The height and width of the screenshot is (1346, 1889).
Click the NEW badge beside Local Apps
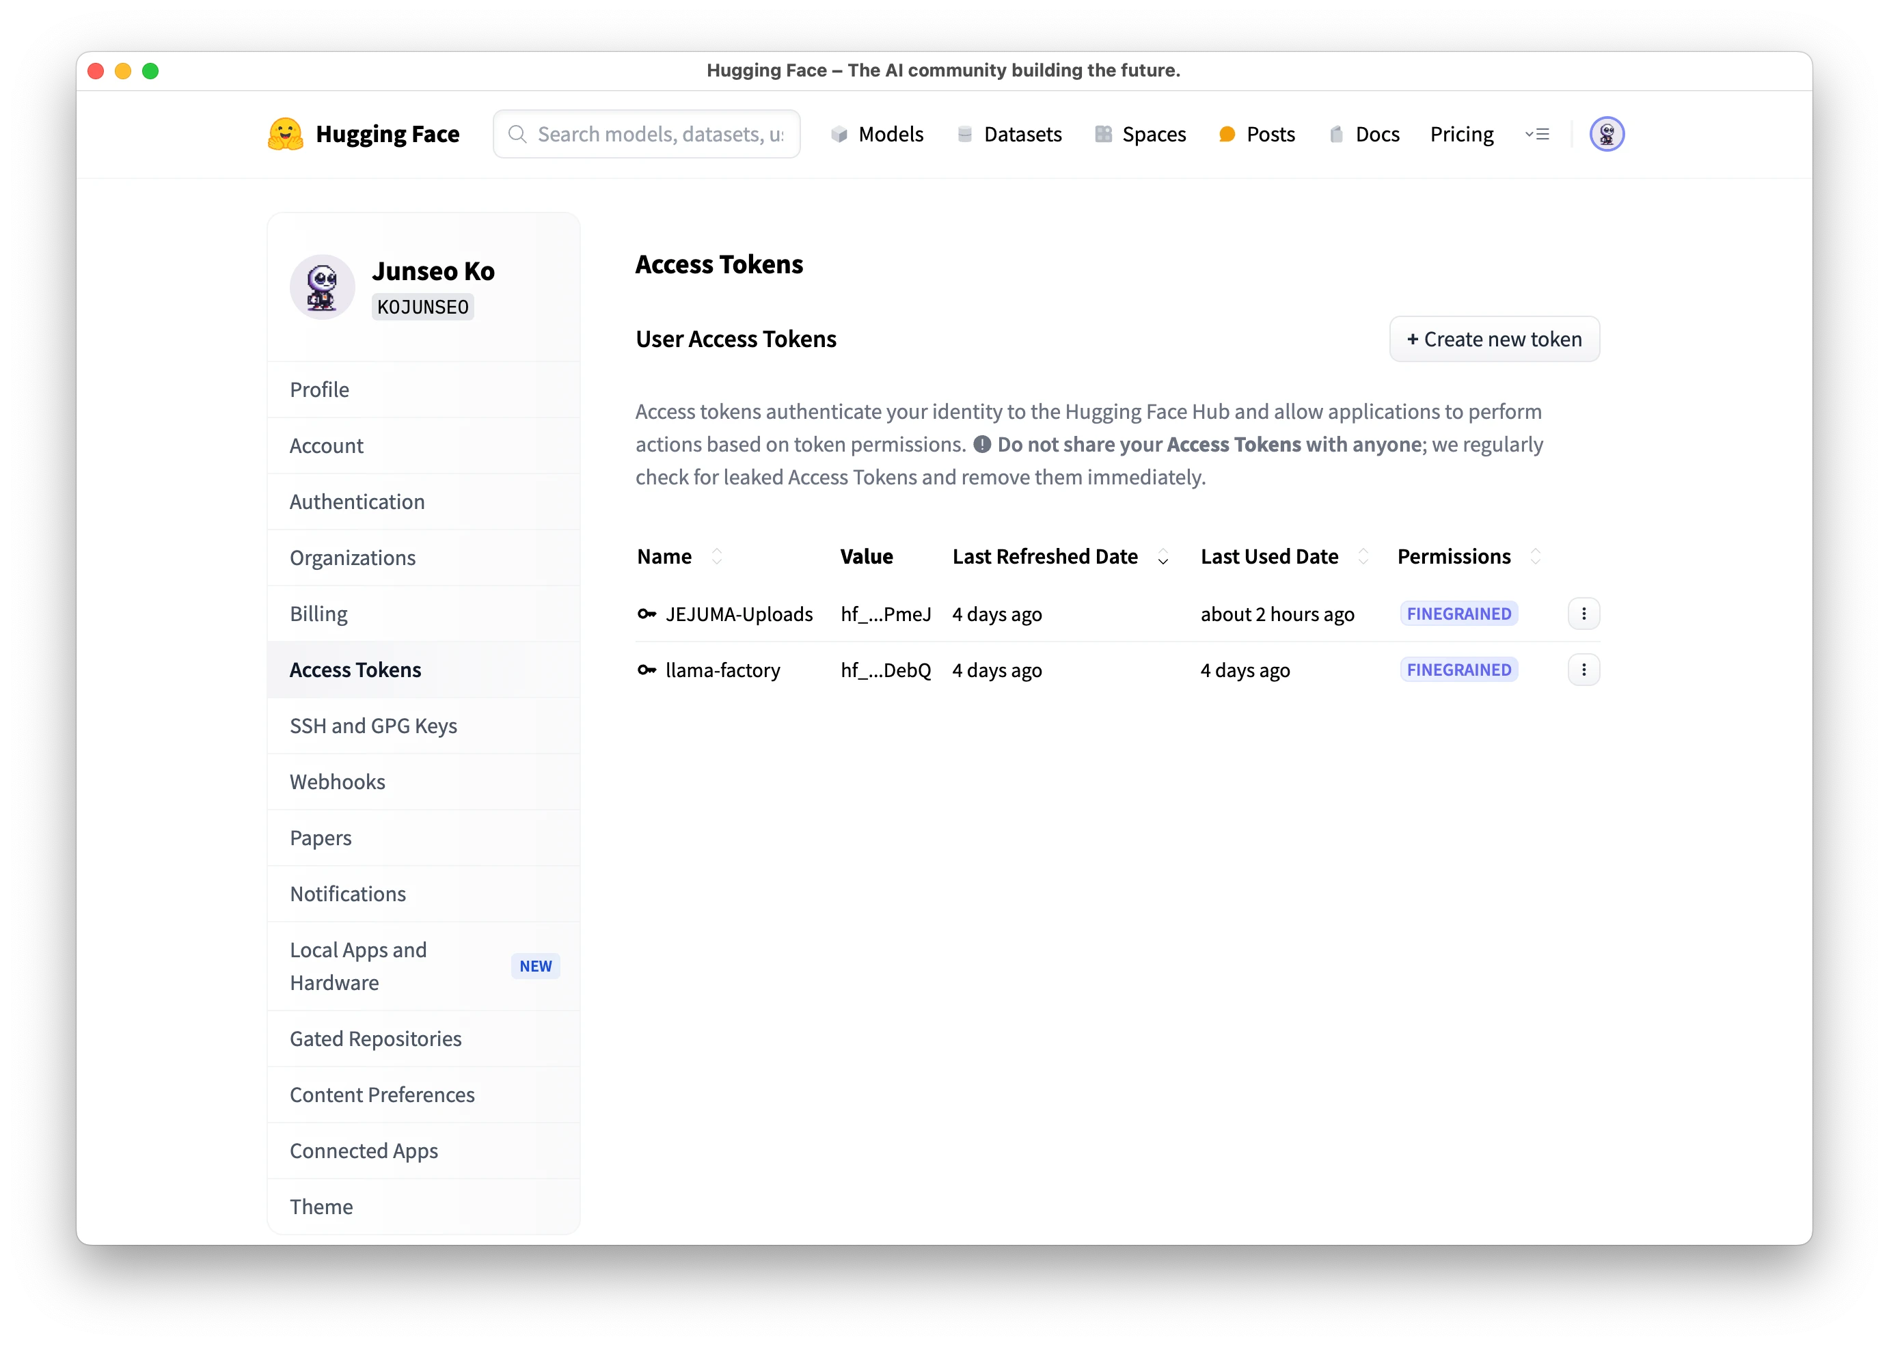tap(535, 966)
